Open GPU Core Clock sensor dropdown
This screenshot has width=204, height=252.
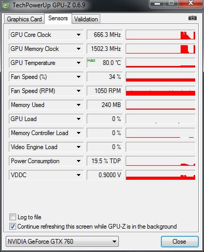tap(78, 35)
